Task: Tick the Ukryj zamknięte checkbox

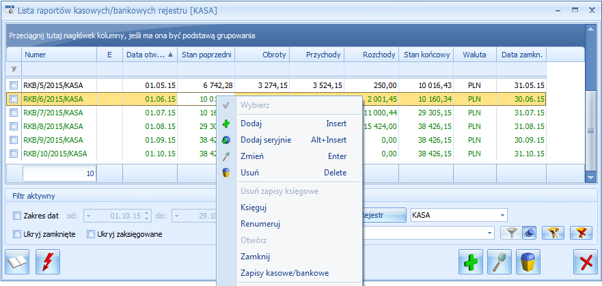Action: click(x=18, y=235)
